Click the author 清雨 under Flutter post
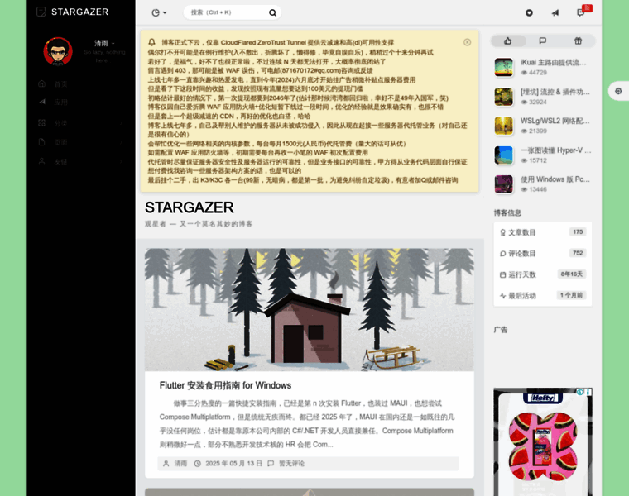Screen dimensions: 629x496 tap(180, 464)
